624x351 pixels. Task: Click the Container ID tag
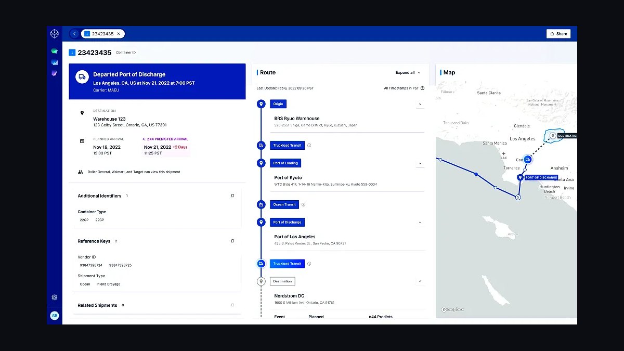[125, 53]
